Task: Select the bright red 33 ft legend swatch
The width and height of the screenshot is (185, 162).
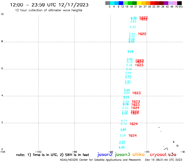Action: coord(152,3)
